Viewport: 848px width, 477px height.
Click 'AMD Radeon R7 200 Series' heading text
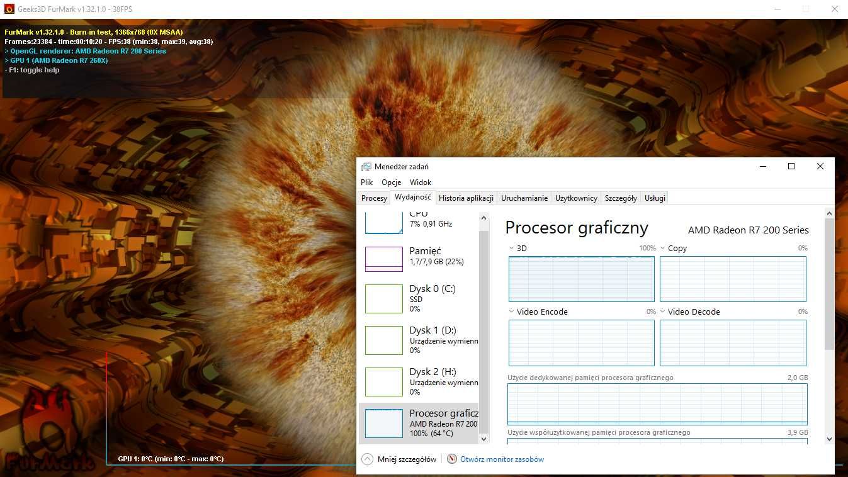749,230
